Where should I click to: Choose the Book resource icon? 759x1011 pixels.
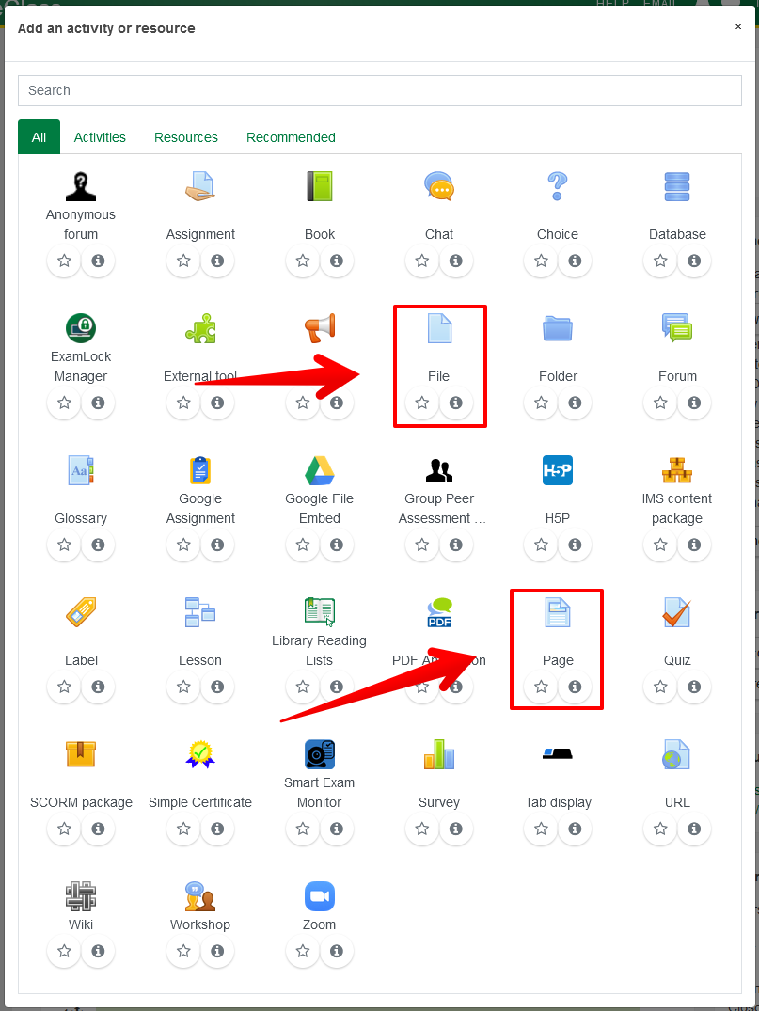(x=320, y=186)
